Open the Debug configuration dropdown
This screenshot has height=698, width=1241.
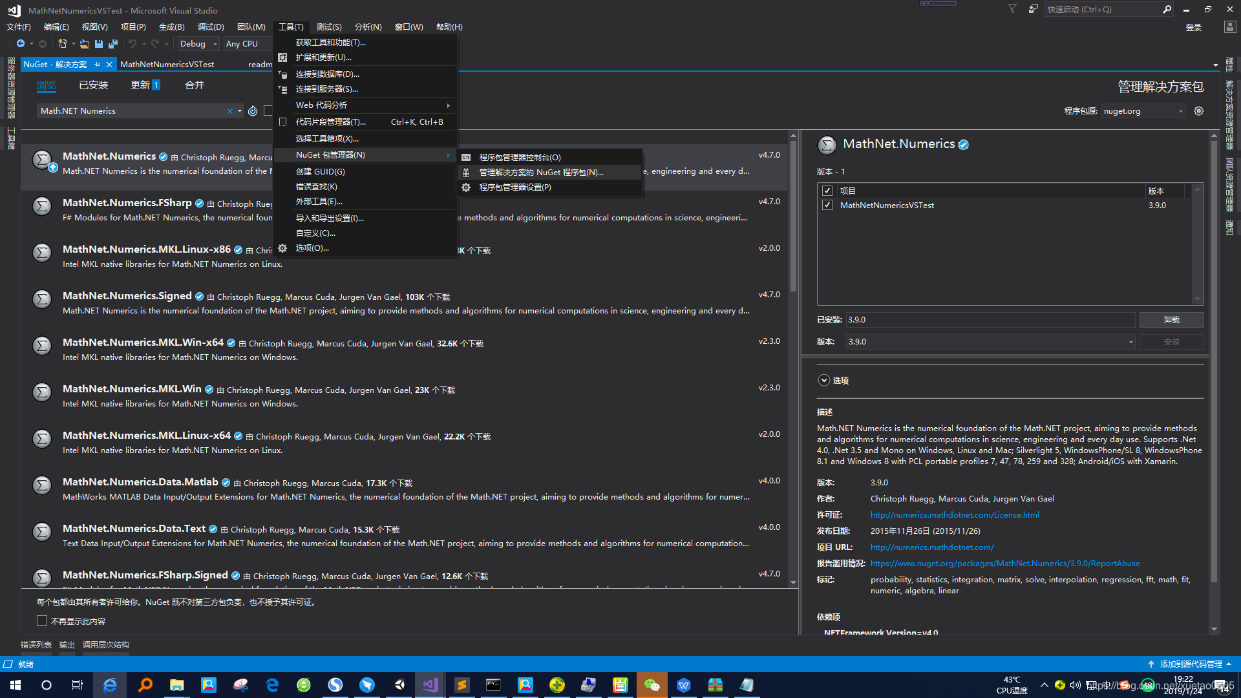[198, 43]
